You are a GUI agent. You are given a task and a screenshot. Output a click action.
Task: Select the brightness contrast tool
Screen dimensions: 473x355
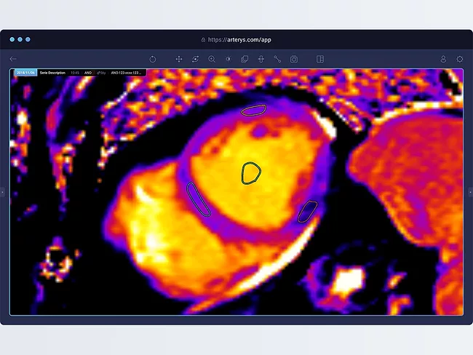tap(228, 59)
